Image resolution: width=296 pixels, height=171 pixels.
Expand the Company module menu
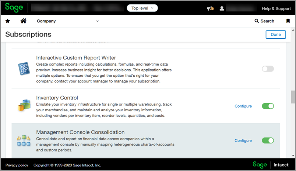point(68,21)
